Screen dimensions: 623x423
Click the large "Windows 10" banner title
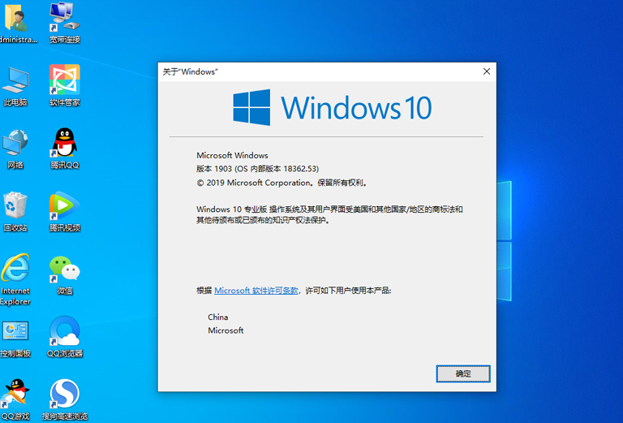coord(356,108)
